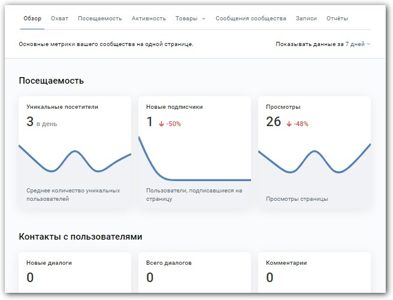Go to the Записи tab
The height and width of the screenshot is (300, 393).
point(306,19)
